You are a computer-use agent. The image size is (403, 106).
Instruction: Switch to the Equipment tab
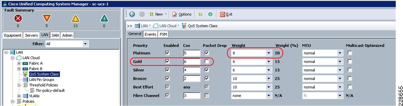click(13, 35)
